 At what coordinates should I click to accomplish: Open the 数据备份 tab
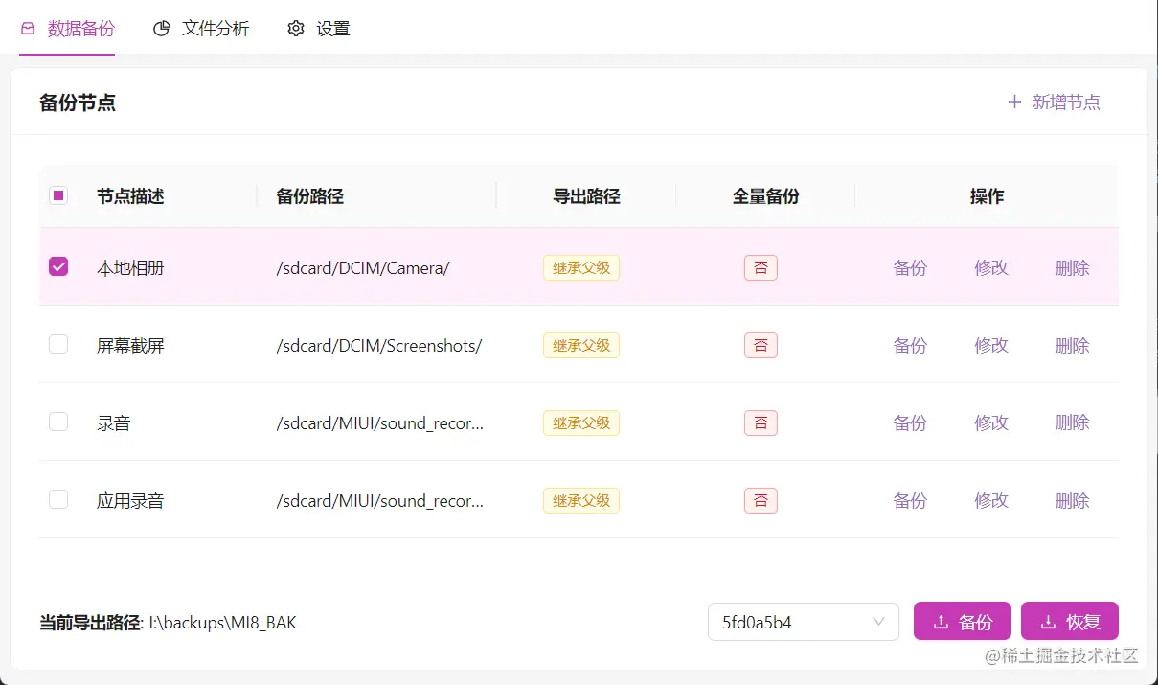tap(67, 29)
